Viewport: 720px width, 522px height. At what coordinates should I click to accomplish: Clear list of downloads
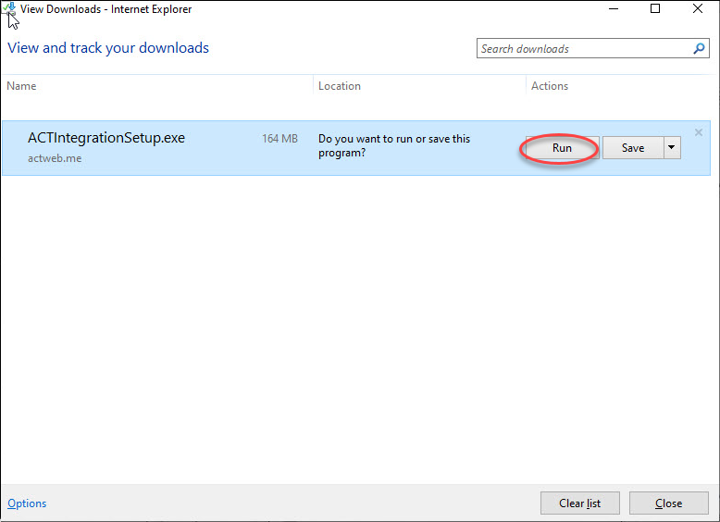point(580,503)
